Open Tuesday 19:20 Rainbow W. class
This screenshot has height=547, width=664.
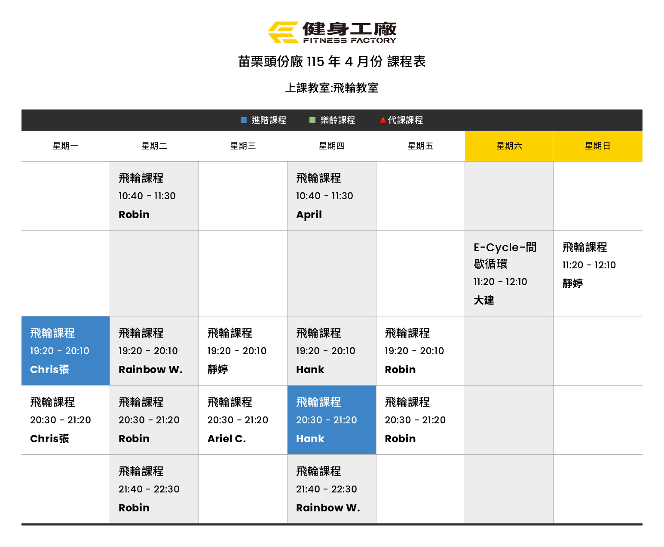(154, 351)
